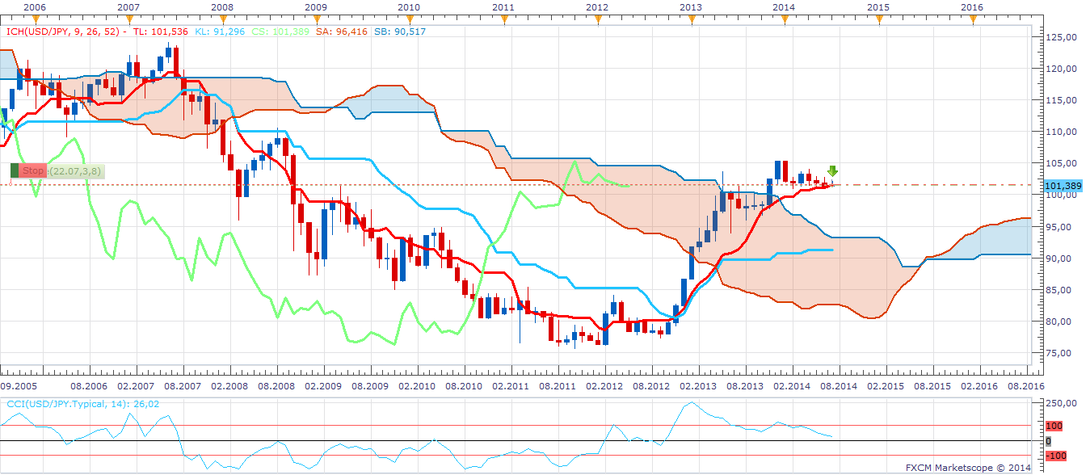Click the 2015 year marker triangle
1090x475 pixels.
tap(878, 21)
